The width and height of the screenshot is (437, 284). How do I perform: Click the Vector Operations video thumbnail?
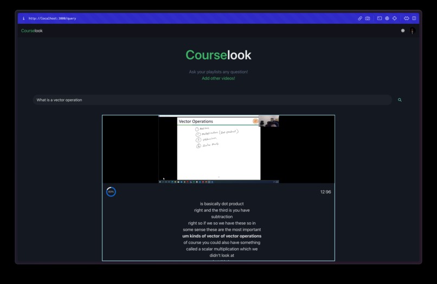click(x=218, y=149)
